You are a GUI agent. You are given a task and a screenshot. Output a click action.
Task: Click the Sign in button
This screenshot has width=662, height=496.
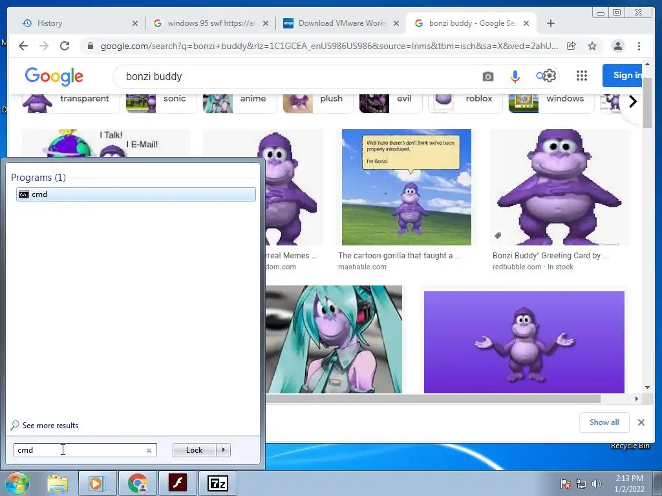623,76
